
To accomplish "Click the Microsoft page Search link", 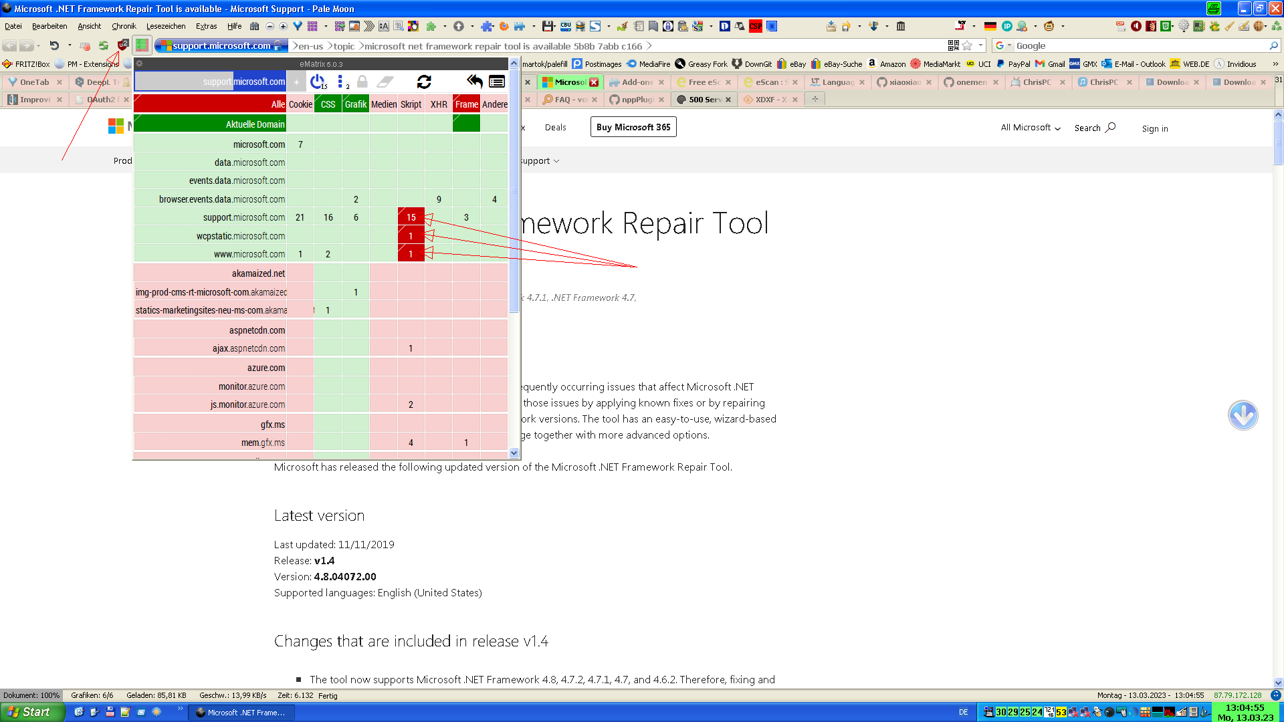I will point(1095,128).
